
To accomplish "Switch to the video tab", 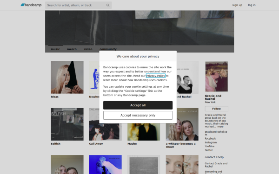I will (x=88, y=49).
